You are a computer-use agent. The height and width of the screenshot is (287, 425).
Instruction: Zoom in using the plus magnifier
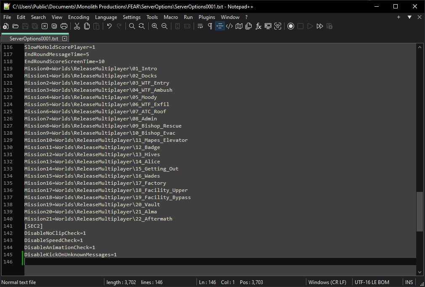point(155,26)
